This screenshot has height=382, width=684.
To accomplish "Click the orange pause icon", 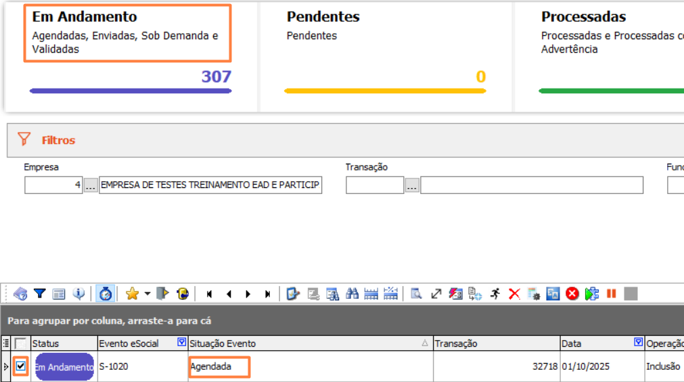I will tap(612, 293).
